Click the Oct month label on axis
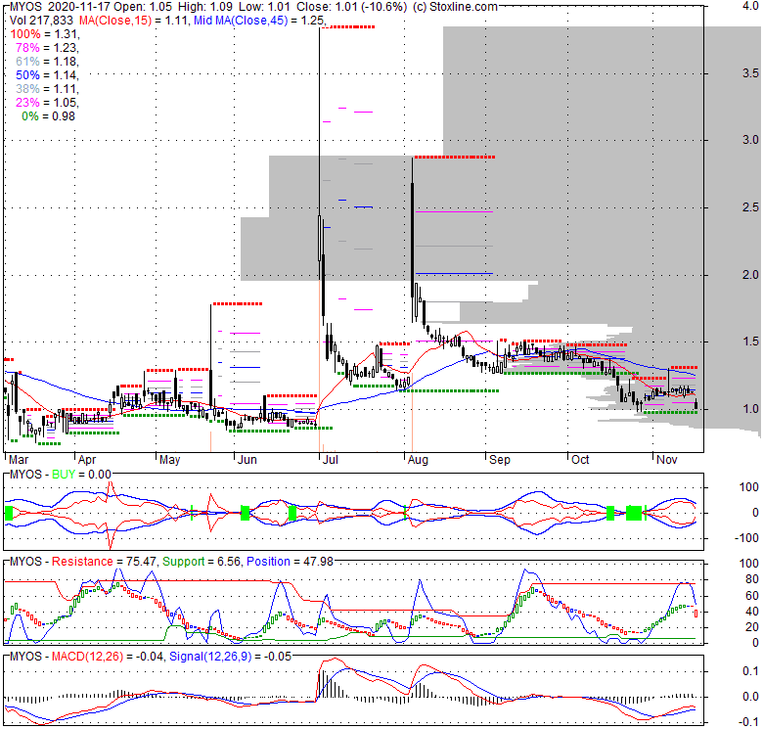This screenshot has height=729, width=763. 580,460
